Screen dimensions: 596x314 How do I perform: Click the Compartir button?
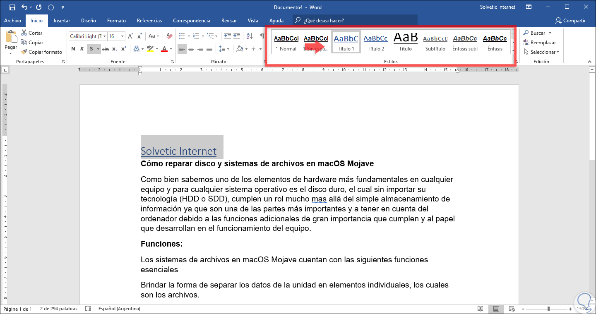571,21
